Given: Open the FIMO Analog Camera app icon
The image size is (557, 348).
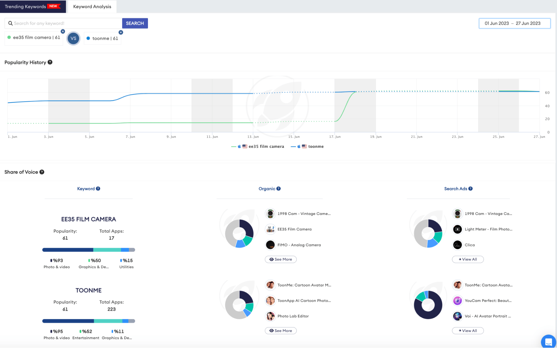Looking at the screenshot, I should click(270, 245).
